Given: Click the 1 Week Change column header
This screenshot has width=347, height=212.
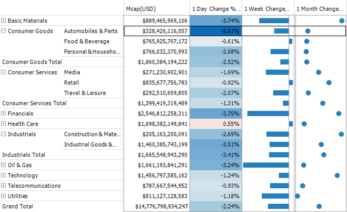Looking at the screenshot, I should (267, 9).
